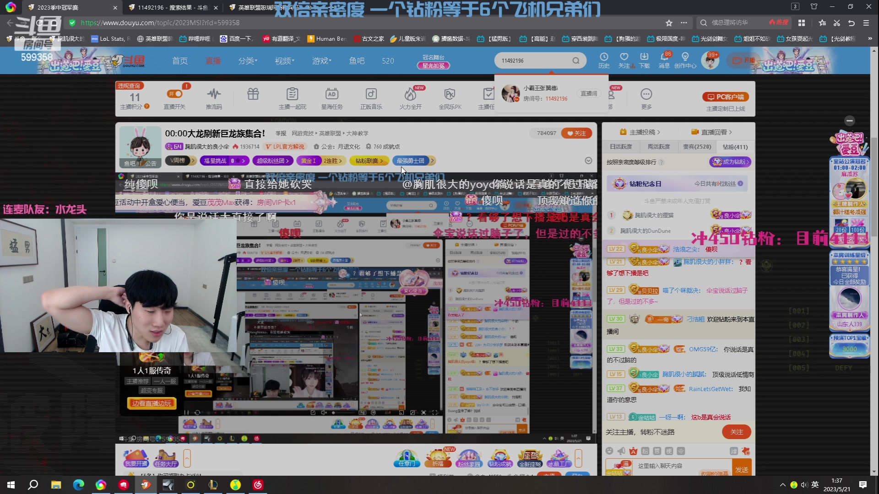Open the 任务大厅 icon below the player
The image size is (879, 494).
tap(166, 457)
